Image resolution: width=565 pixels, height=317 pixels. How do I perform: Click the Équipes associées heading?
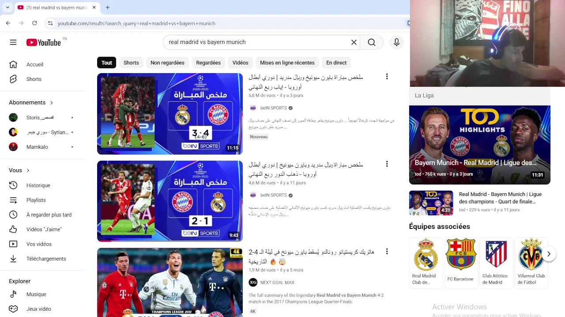click(440, 226)
